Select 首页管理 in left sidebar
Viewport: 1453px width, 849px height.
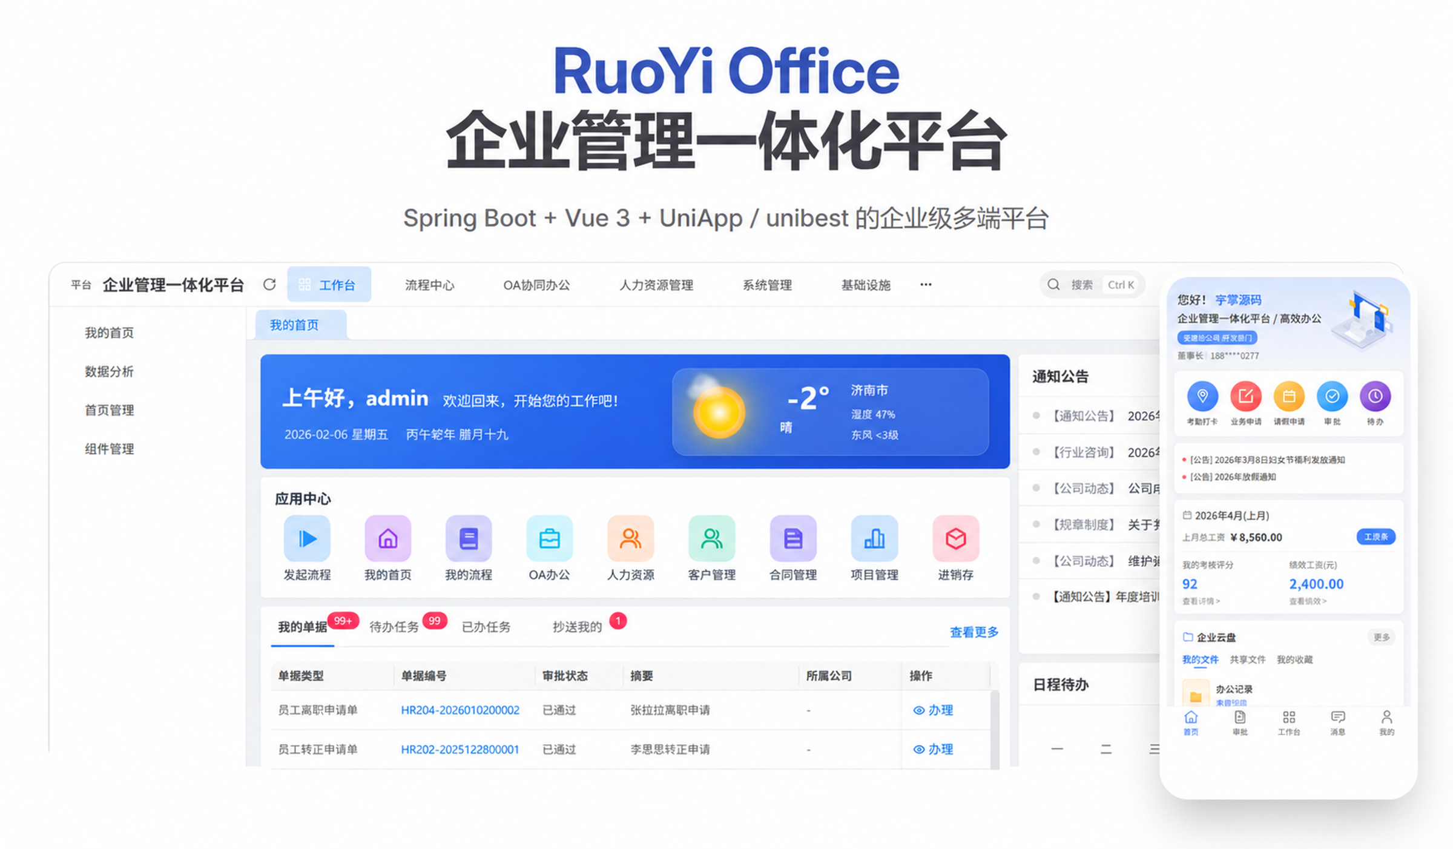tap(109, 410)
